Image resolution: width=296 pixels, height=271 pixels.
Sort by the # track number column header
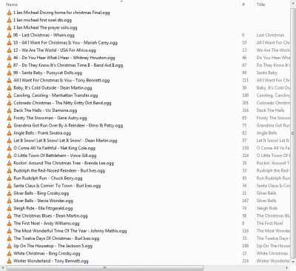(243, 4)
